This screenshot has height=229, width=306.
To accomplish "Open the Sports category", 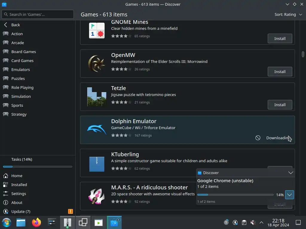I will pos(37,105).
